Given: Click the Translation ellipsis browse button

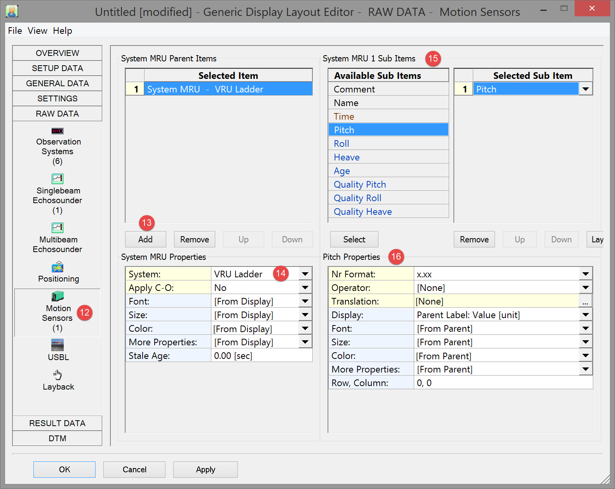Looking at the screenshot, I should (x=585, y=301).
